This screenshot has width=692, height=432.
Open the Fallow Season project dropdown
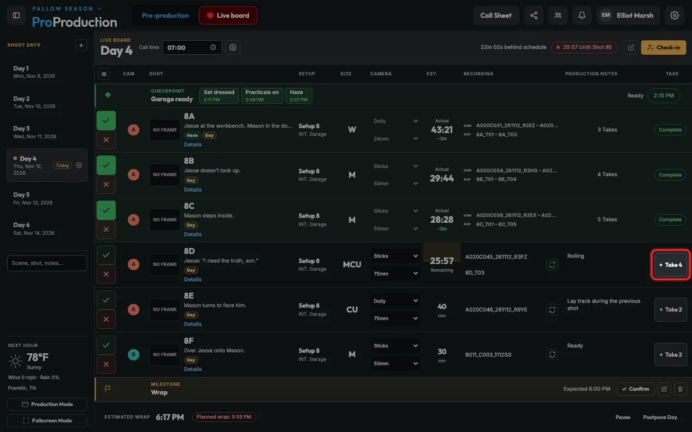click(x=67, y=9)
